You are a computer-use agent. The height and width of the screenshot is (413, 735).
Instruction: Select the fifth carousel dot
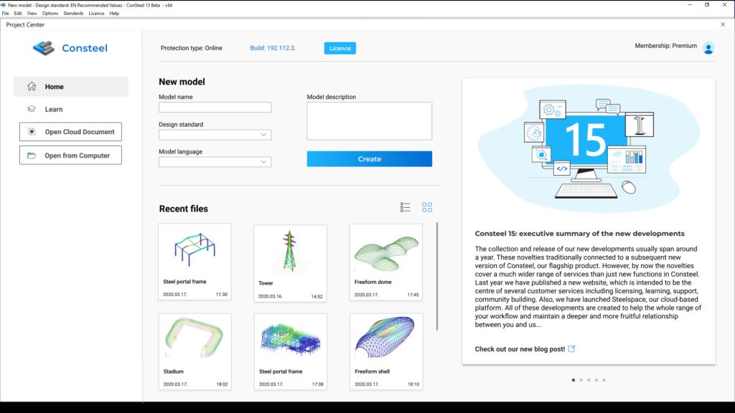(604, 380)
